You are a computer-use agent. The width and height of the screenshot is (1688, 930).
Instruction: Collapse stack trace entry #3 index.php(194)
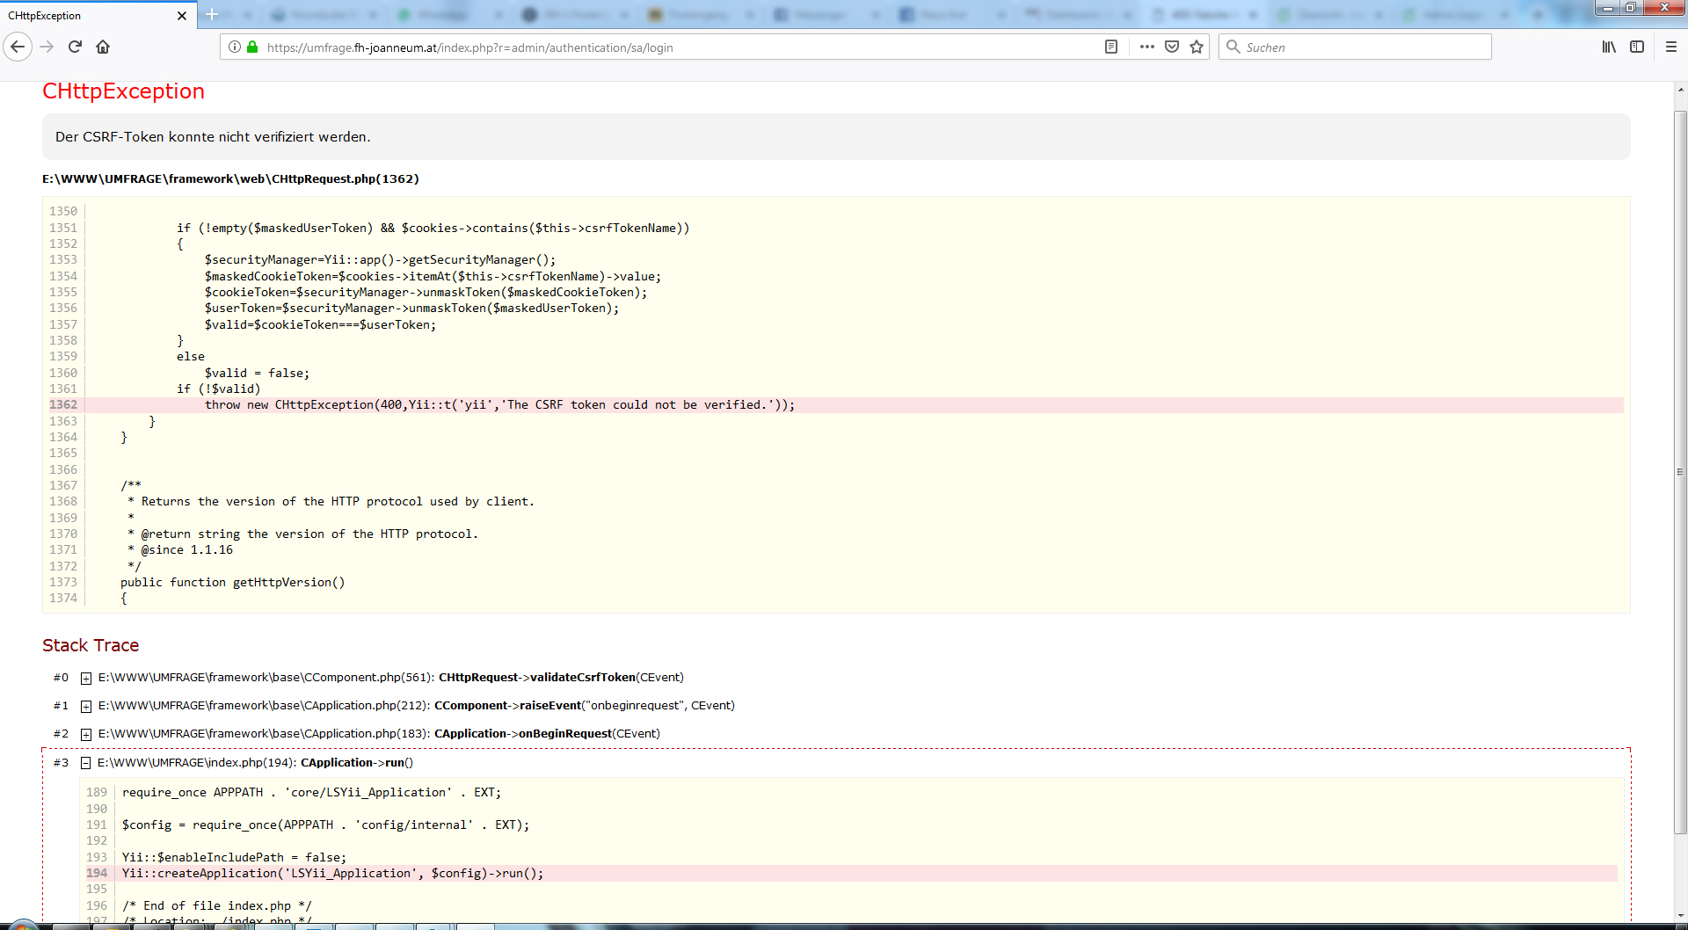pos(86,763)
